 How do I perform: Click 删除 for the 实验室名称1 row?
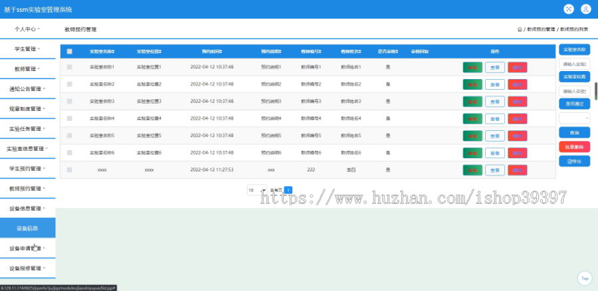[518, 67]
